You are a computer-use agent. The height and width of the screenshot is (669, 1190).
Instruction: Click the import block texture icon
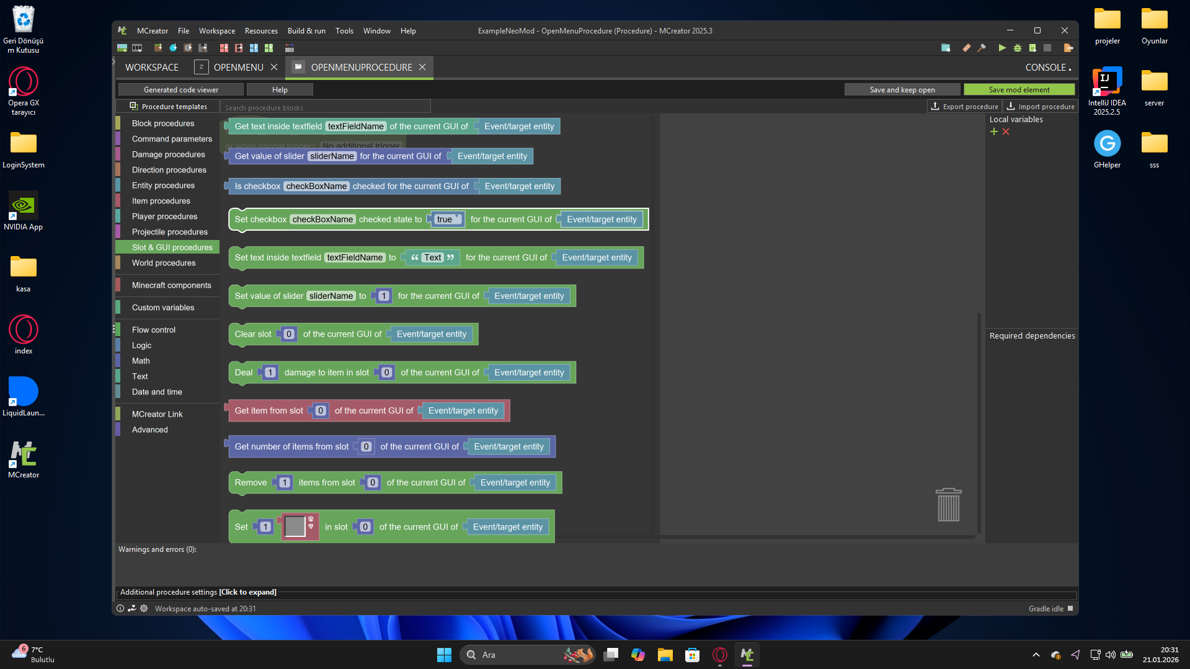pyautogui.click(x=158, y=48)
